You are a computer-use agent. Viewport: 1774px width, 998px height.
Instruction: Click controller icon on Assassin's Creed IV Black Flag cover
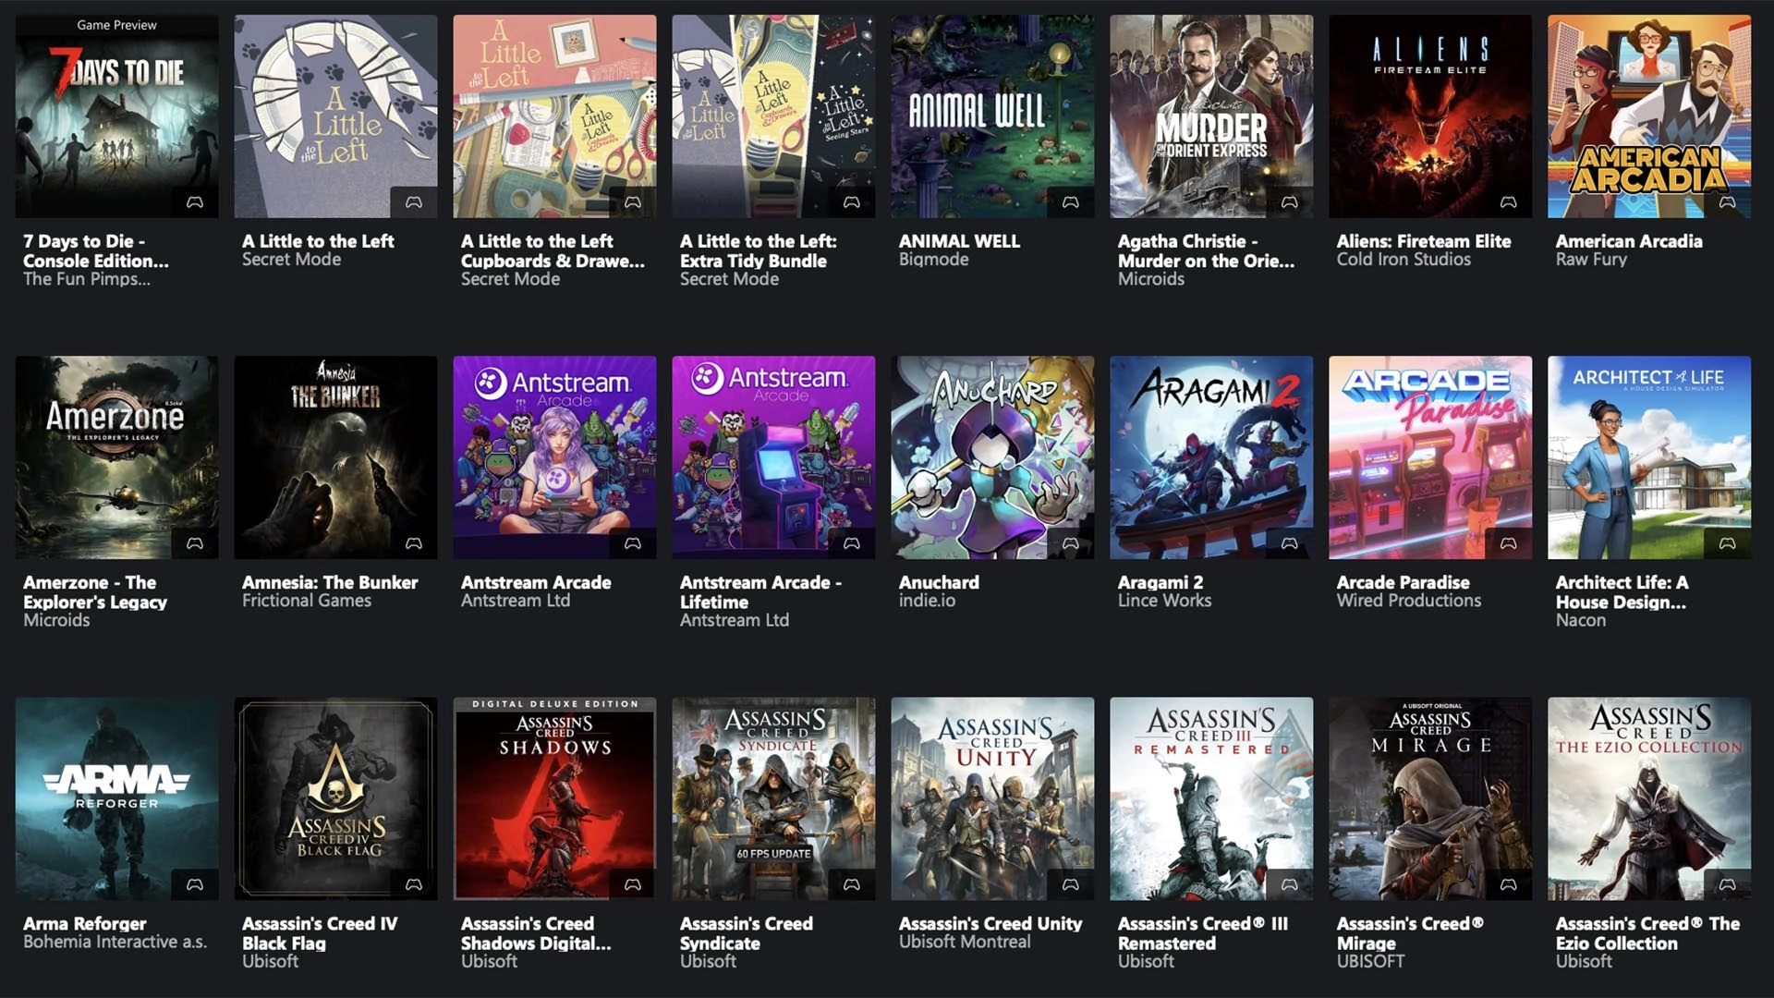[414, 884]
